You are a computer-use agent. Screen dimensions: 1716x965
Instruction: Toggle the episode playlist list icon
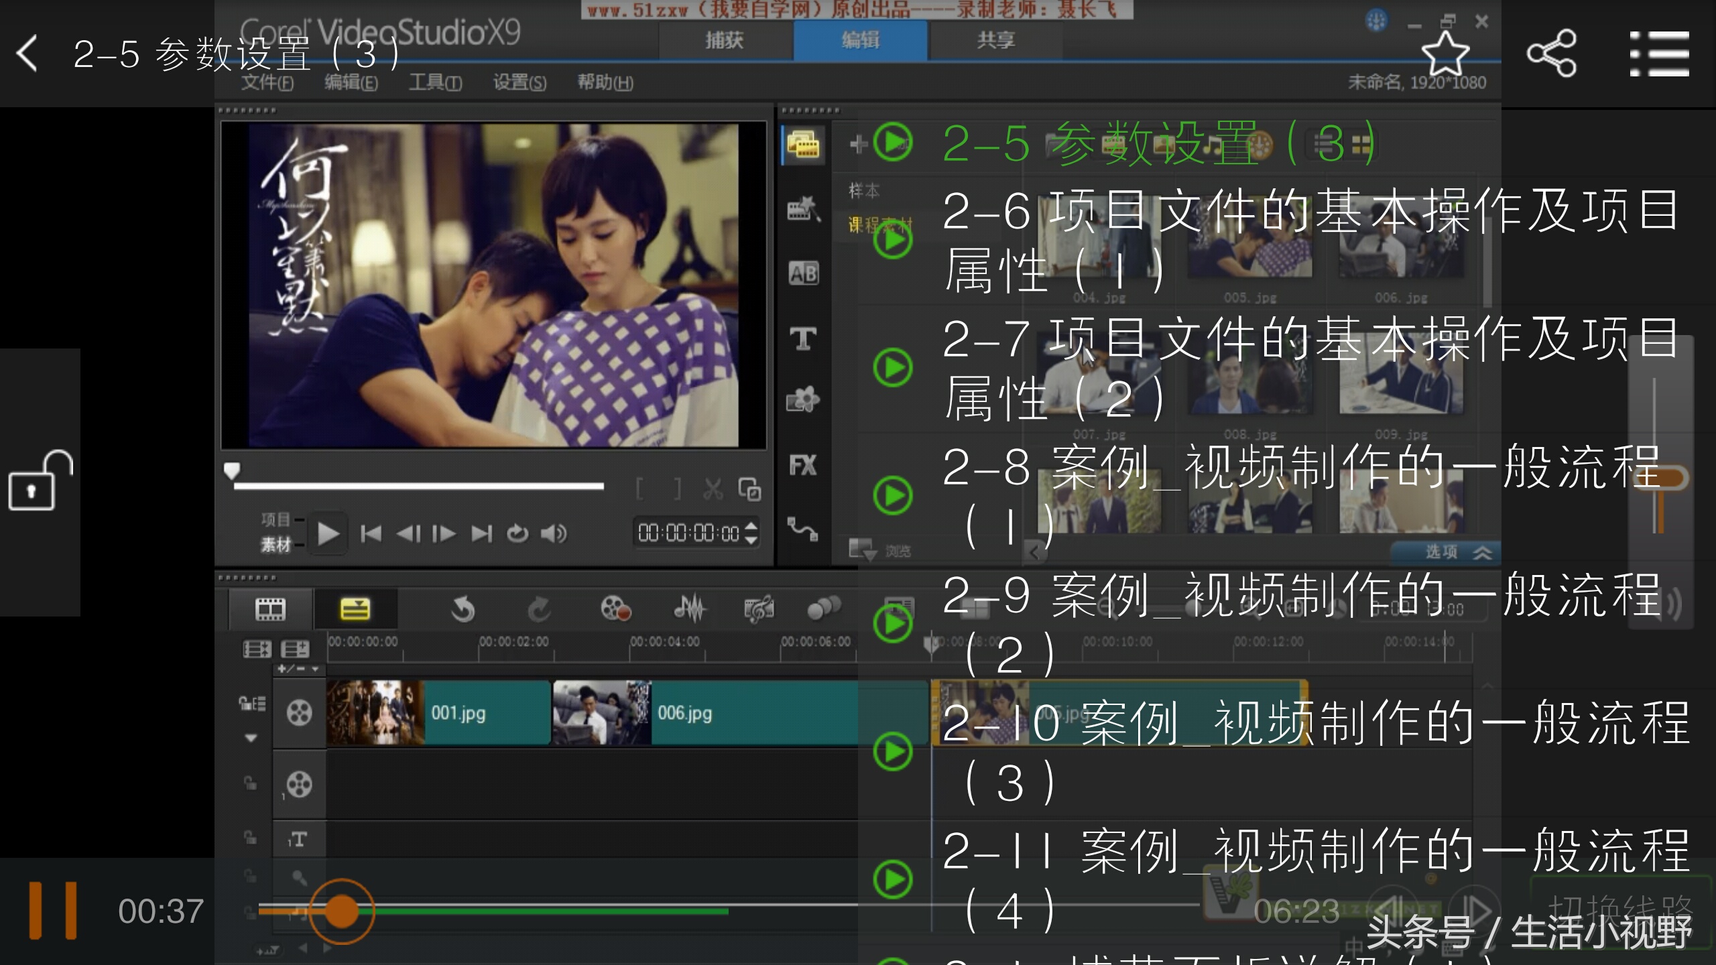(1660, 54)
